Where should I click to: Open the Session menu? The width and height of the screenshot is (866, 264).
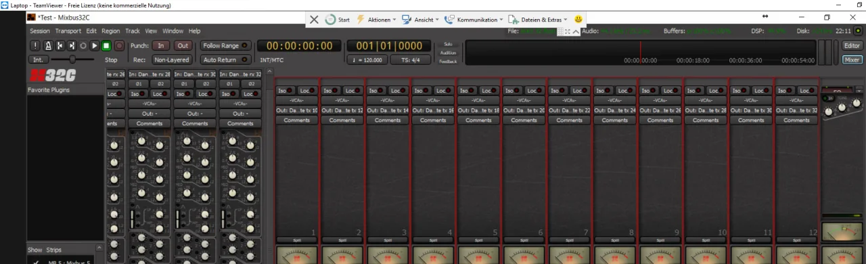[x=40, y=31]
